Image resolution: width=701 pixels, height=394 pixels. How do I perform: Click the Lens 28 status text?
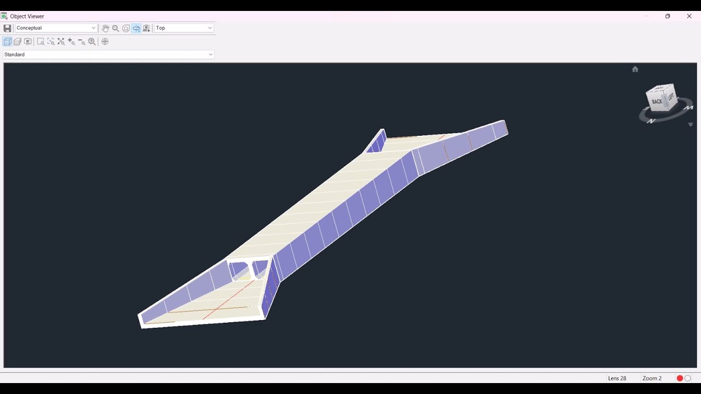point(617,378)
